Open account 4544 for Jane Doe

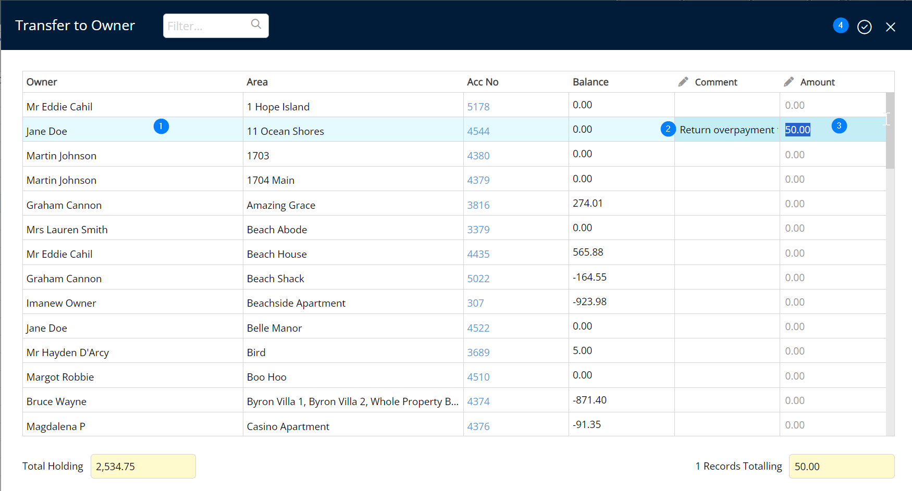click(478, 131)
